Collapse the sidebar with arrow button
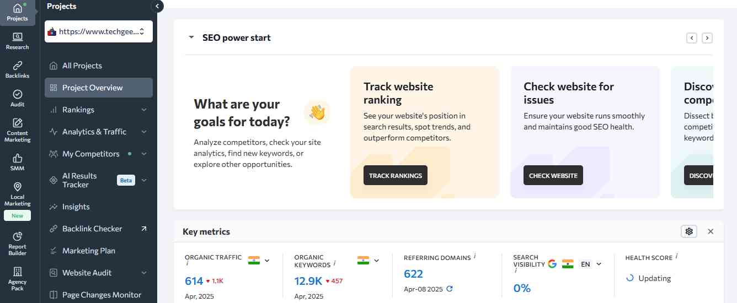 (157, 6)
